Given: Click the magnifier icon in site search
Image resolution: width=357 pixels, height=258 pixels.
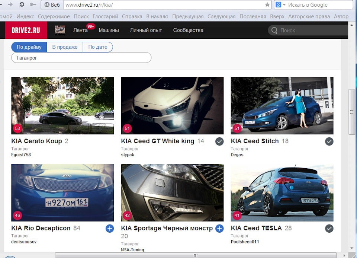Looking at the screenshot, I should pyautogui.click(x=274, y=30).
